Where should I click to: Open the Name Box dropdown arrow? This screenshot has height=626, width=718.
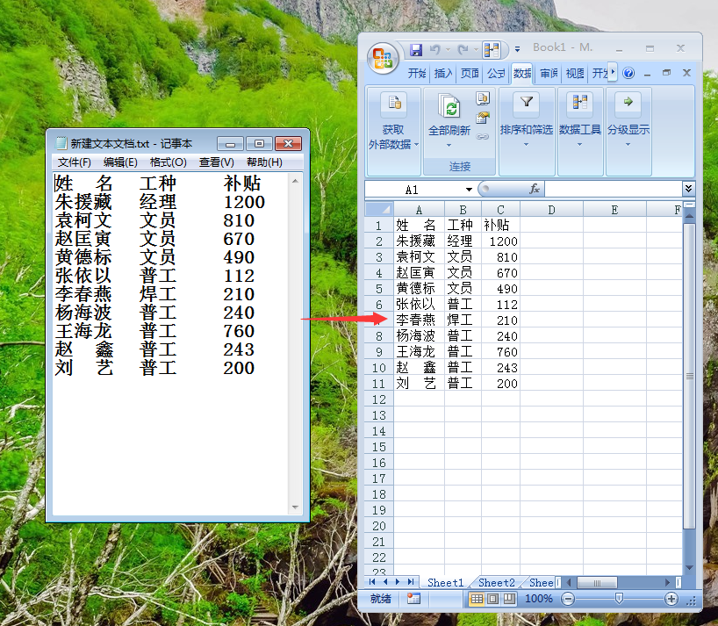click(x=469, y=189)
